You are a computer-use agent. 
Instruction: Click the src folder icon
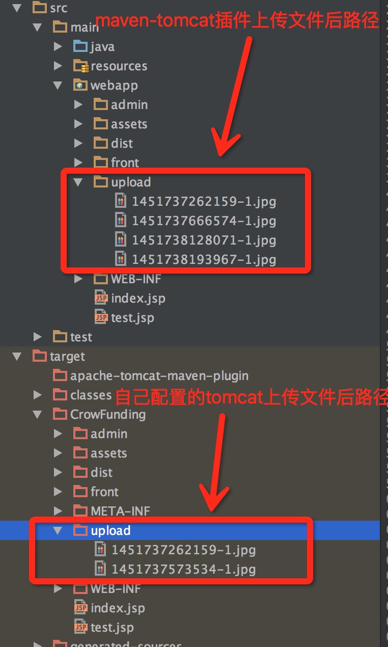[x=40, y=8]
